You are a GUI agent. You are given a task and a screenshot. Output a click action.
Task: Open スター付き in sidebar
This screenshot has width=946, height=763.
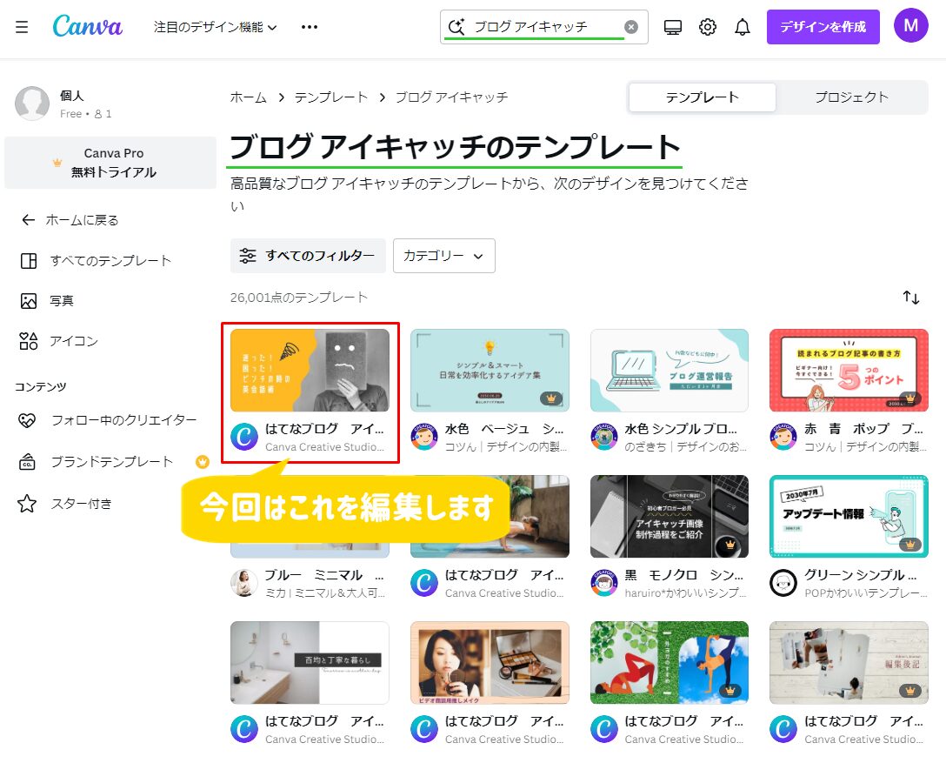65,504
